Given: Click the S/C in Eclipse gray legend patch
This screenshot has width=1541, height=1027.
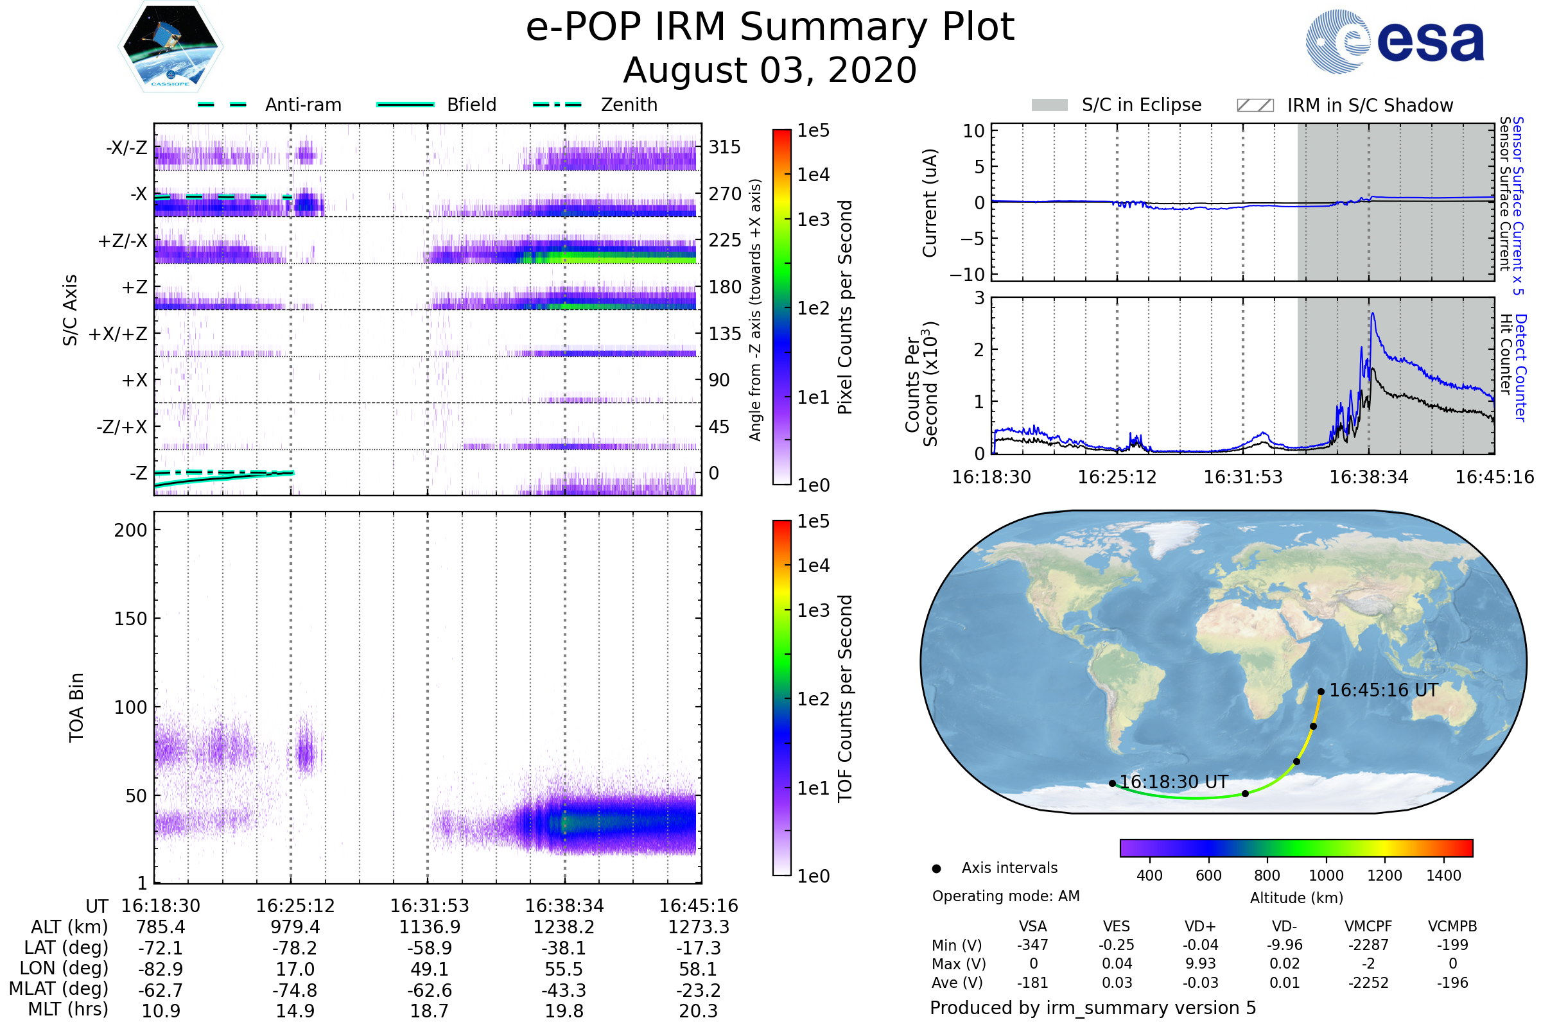Looking at the screenshot, I should click(x=1049, y=105).
